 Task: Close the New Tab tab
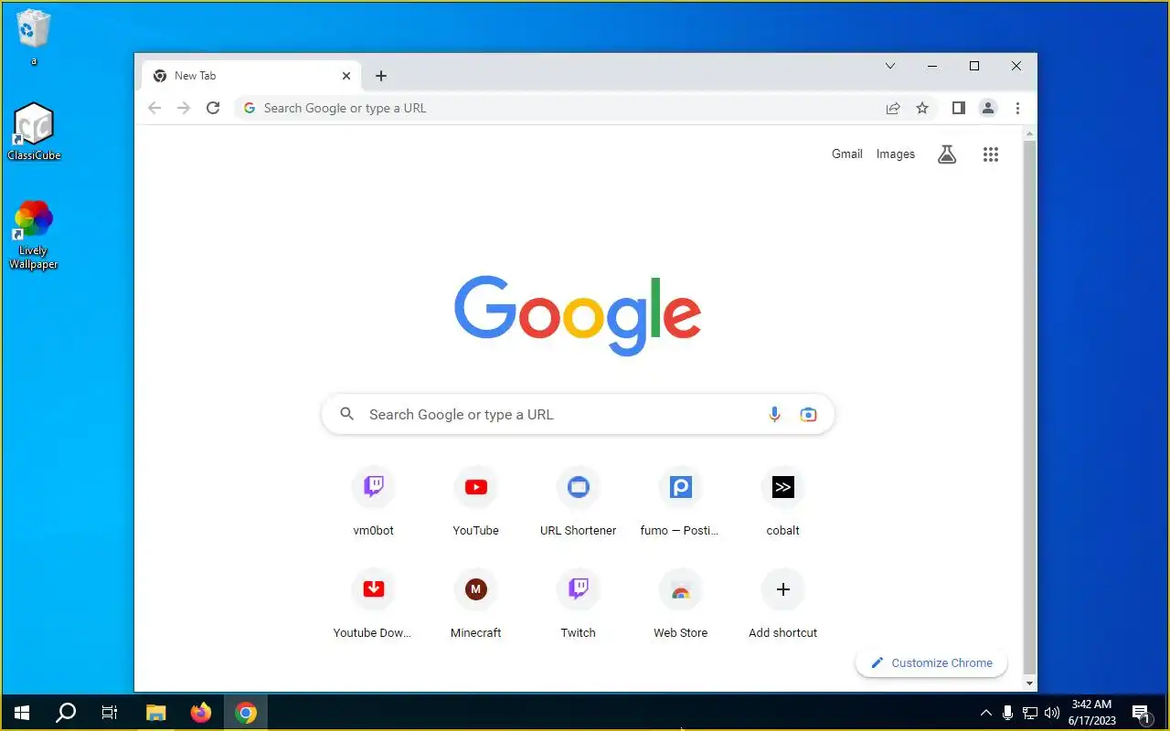tap(346, 76)
